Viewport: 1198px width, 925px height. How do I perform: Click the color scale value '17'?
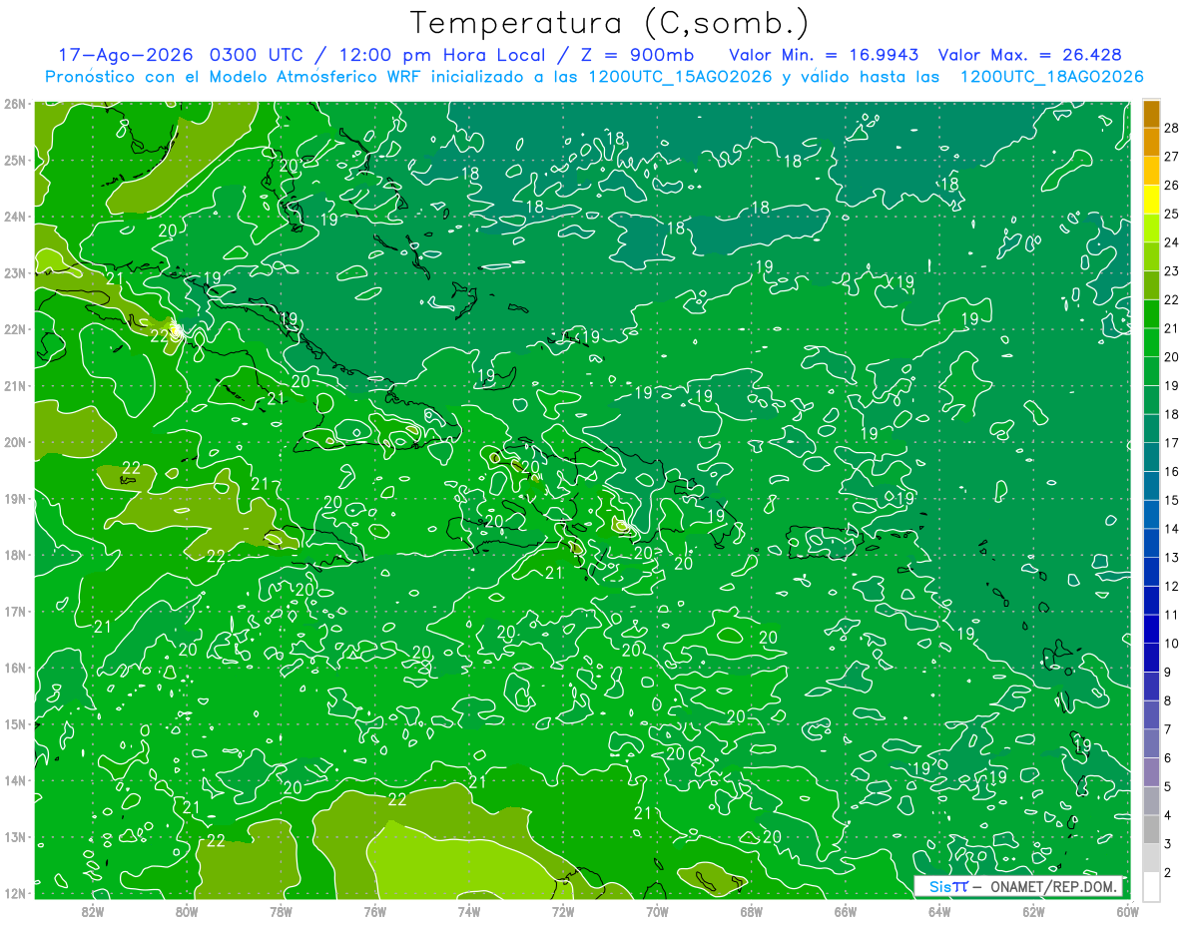(x=1172, y=442)
